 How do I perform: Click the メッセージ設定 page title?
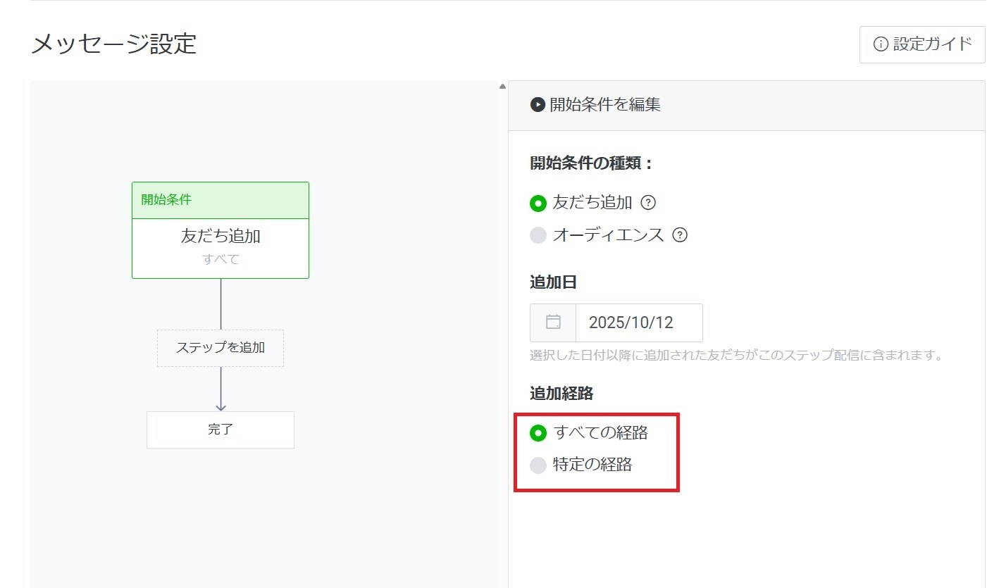[113, 45]
